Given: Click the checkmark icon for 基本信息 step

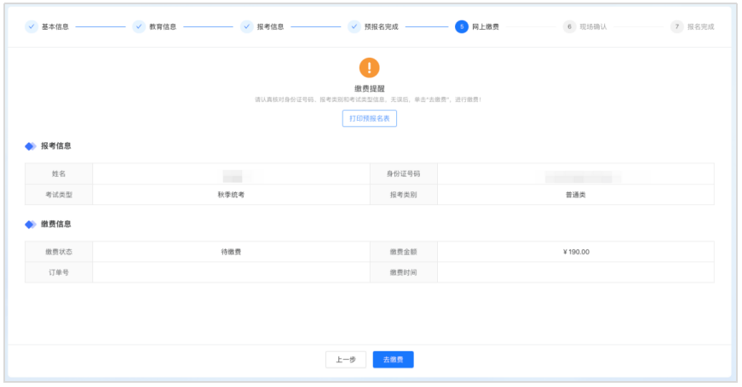Looking at the screenshot, I should [32, 26].
